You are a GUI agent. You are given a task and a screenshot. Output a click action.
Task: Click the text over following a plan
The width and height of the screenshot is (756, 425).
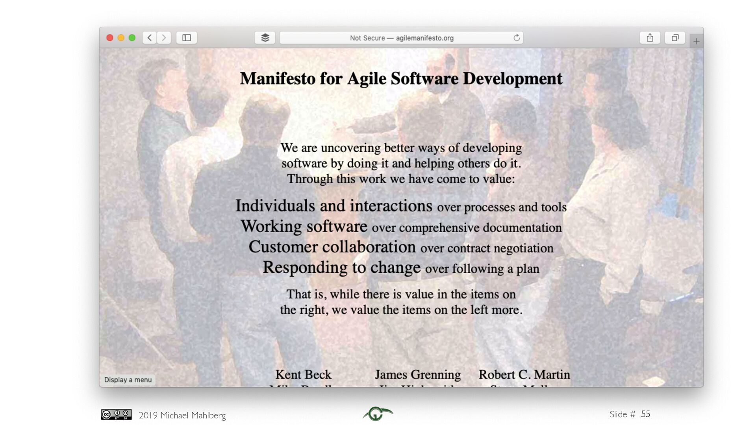click(x=482, y=269)
